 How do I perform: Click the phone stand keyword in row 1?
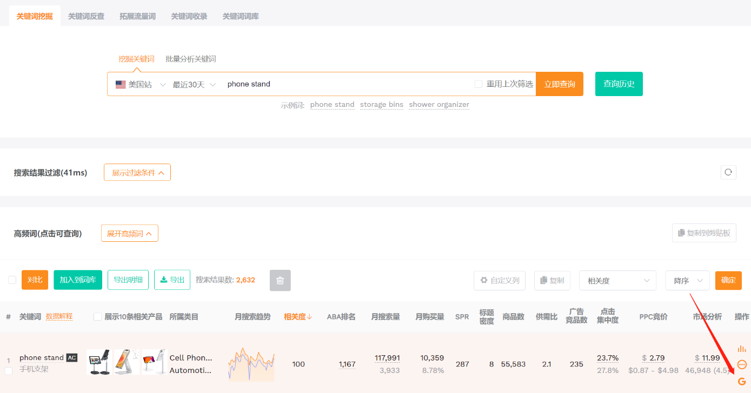pos(42,357)
